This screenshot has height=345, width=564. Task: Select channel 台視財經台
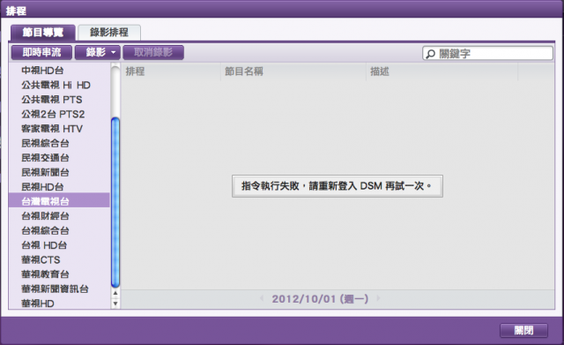tap(59, 216)
